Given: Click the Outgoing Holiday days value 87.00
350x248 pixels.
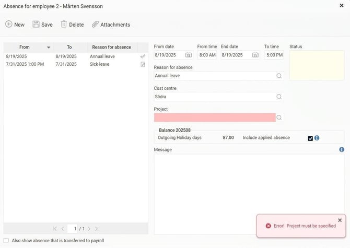Looking at the screenshot, I should 228,138.
